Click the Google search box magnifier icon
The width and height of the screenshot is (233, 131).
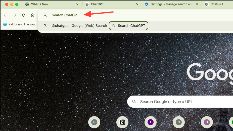click(134, 102)
